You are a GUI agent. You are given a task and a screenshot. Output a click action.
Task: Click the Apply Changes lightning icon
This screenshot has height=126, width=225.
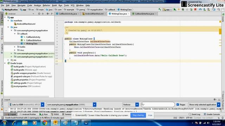pos(179,9)
